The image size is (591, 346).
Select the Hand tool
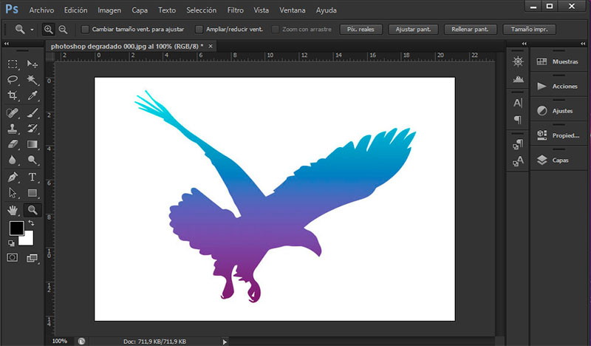13,210
